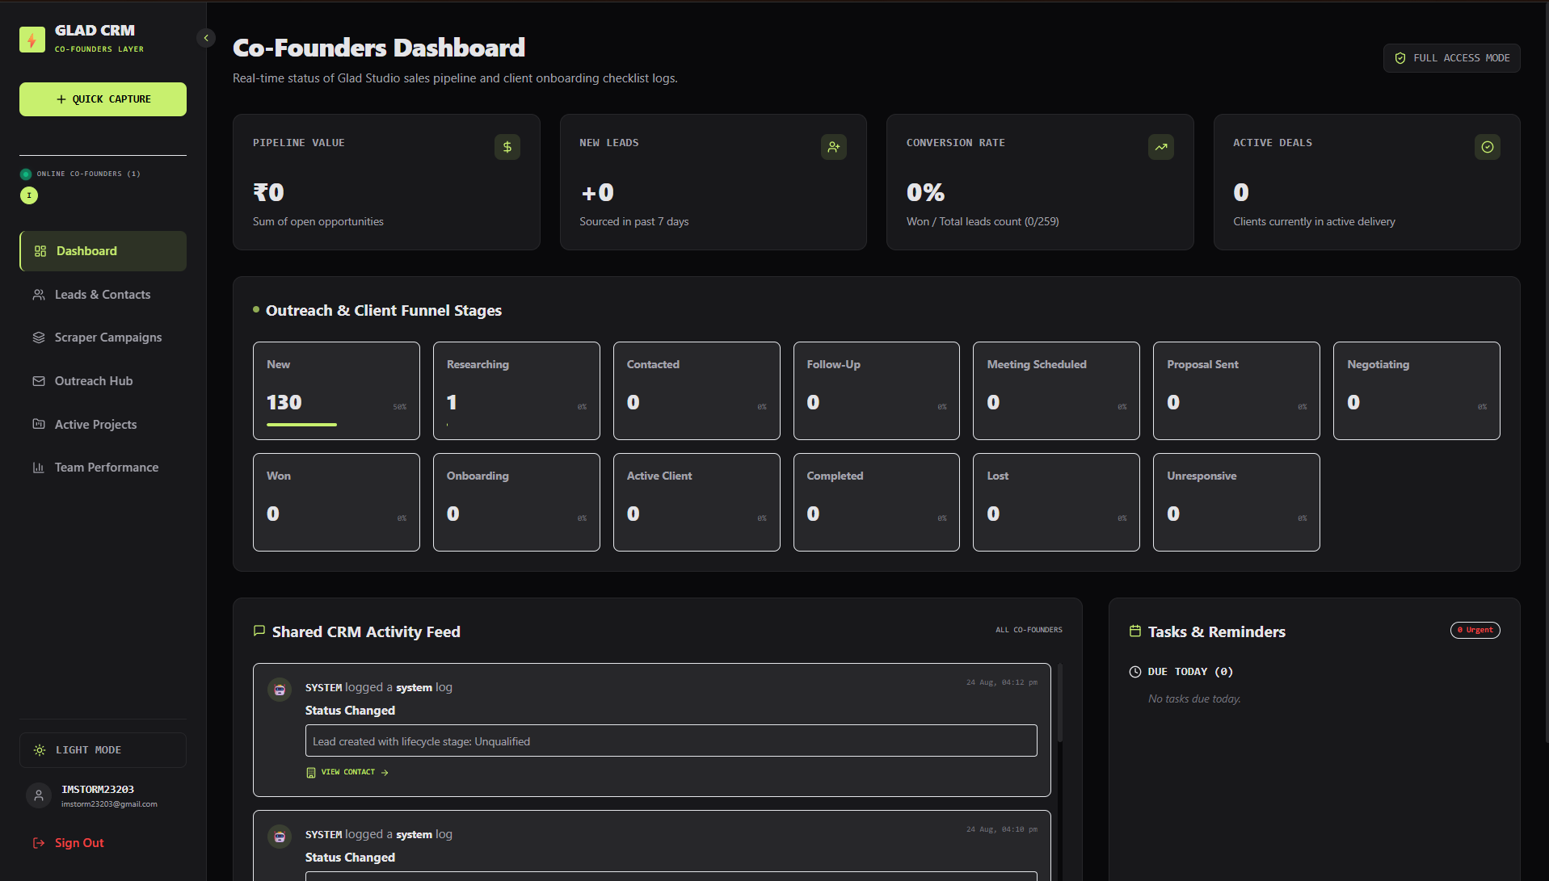This screenshot has height=881, width=1549.
Task: Open the Lost stage card
Action: tap(1056, 502)
